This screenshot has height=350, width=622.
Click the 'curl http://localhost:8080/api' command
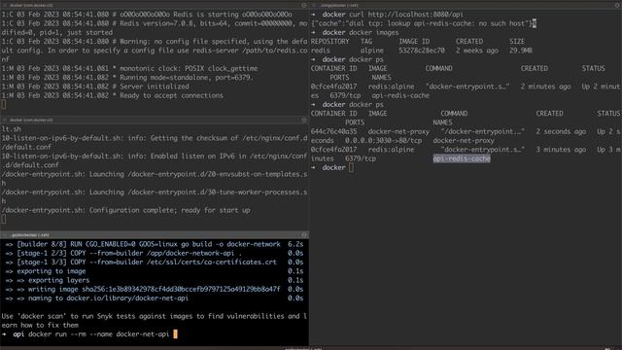[406, 15]
